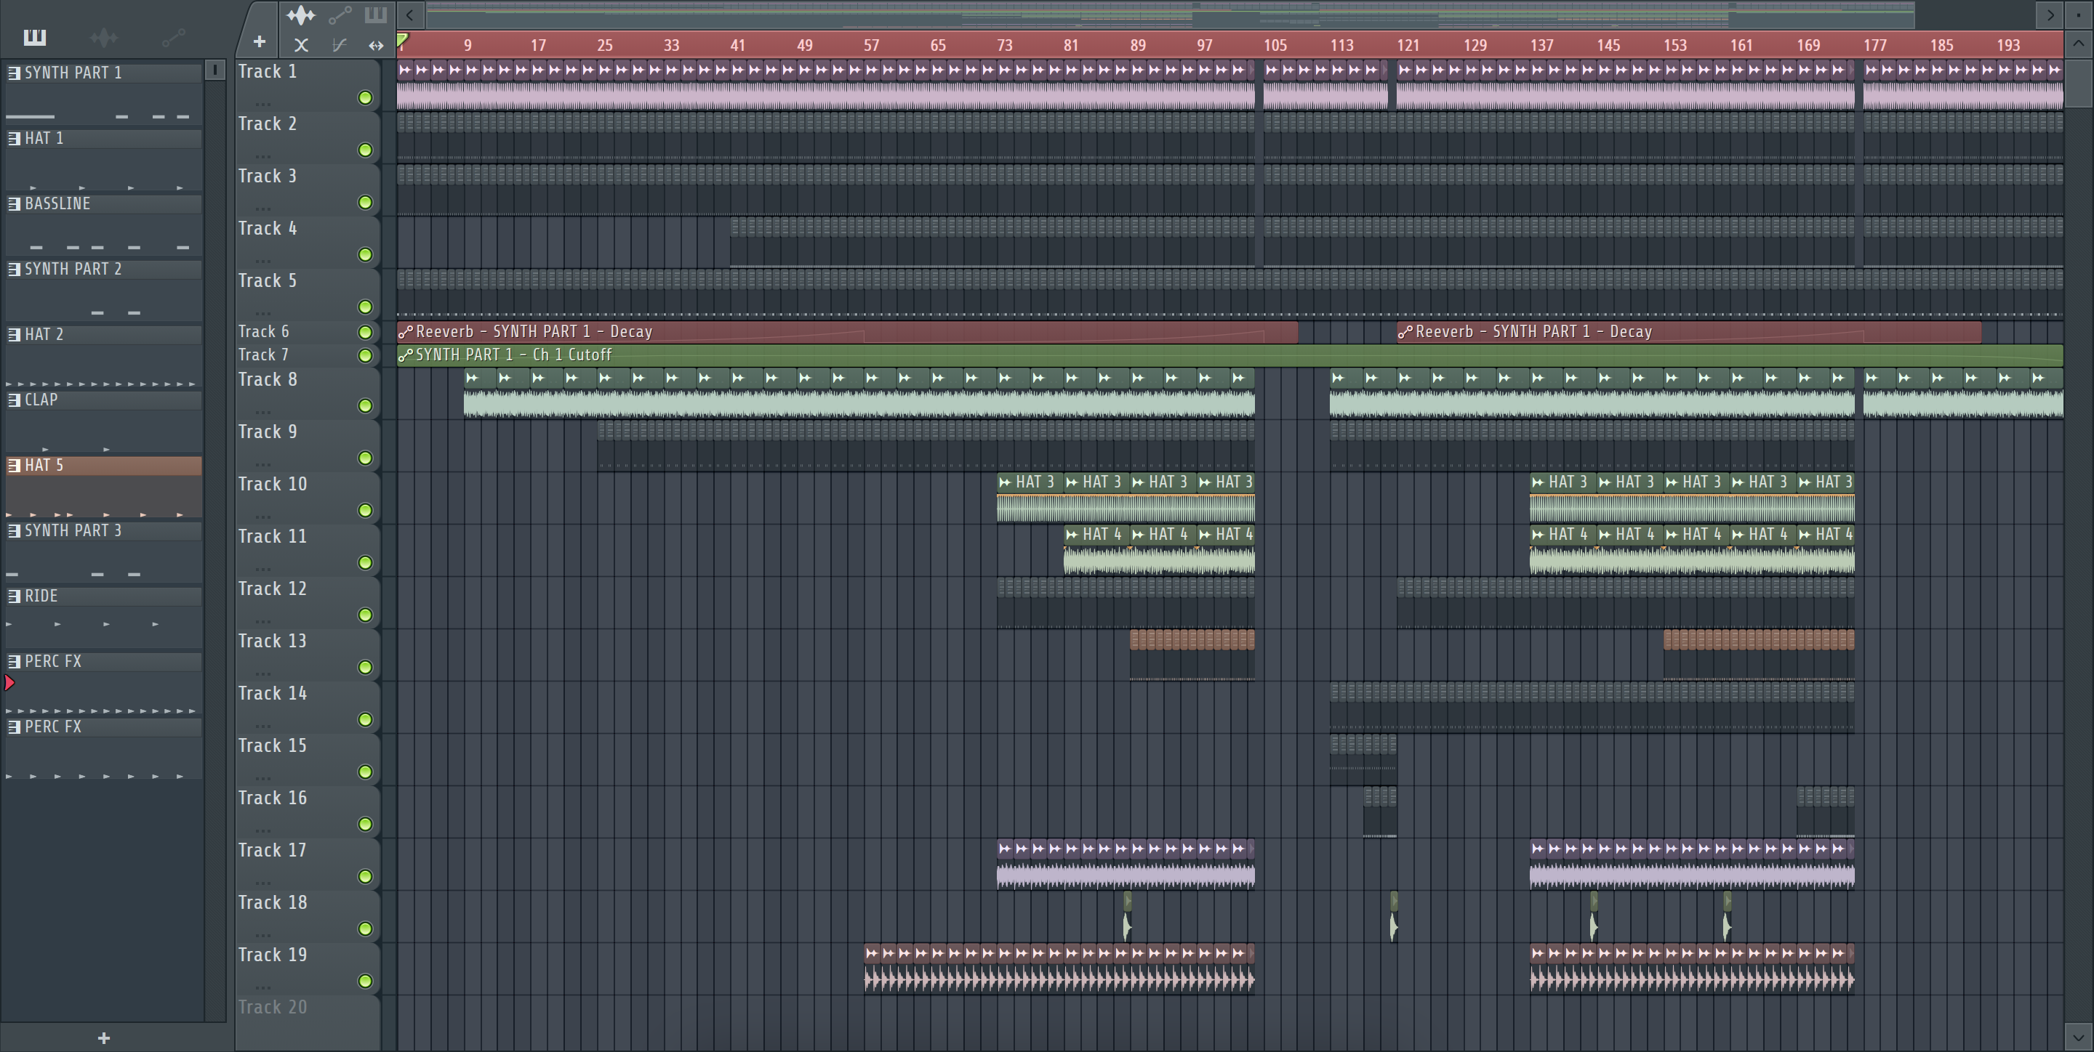This screenshot has width=2094, height=1052.
Task: Click the left arrow of the timeline overview
Action: click(x=409, y=15)
